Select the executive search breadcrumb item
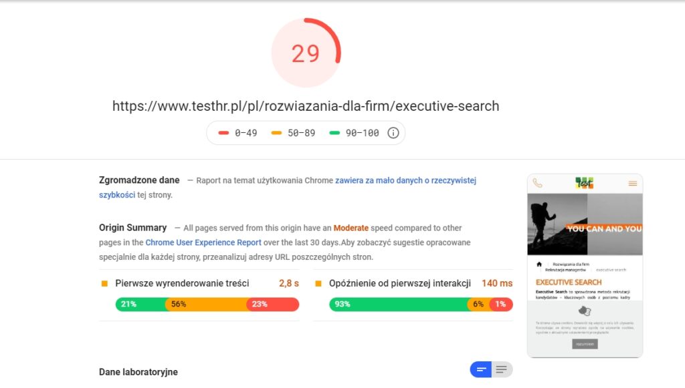 tap(611, 269)
